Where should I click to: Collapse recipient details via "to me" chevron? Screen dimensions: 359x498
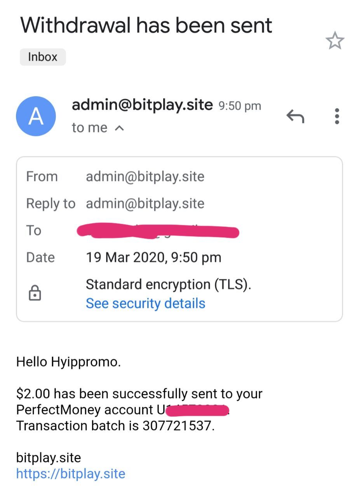click(120, 128)
